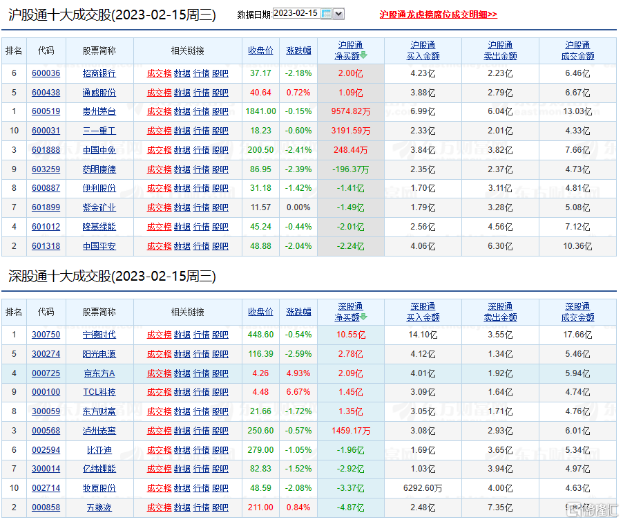This screenshot has height=522, width=623.
Task: Open 股吧 link in 五粮液 row
Action: point(220,507)
